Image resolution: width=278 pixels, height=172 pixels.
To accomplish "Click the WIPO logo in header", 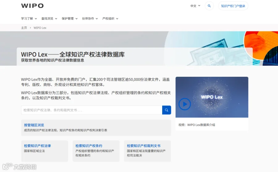I will (32, 6).
